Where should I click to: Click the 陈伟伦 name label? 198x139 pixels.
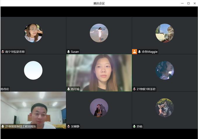[5, 89]
